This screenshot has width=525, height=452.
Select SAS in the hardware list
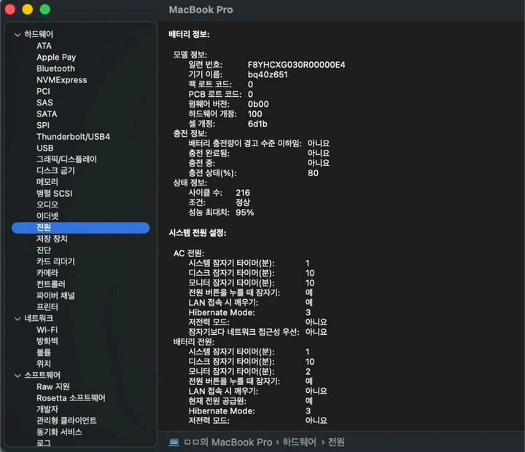pyautogui.click(x=44, y=103)
